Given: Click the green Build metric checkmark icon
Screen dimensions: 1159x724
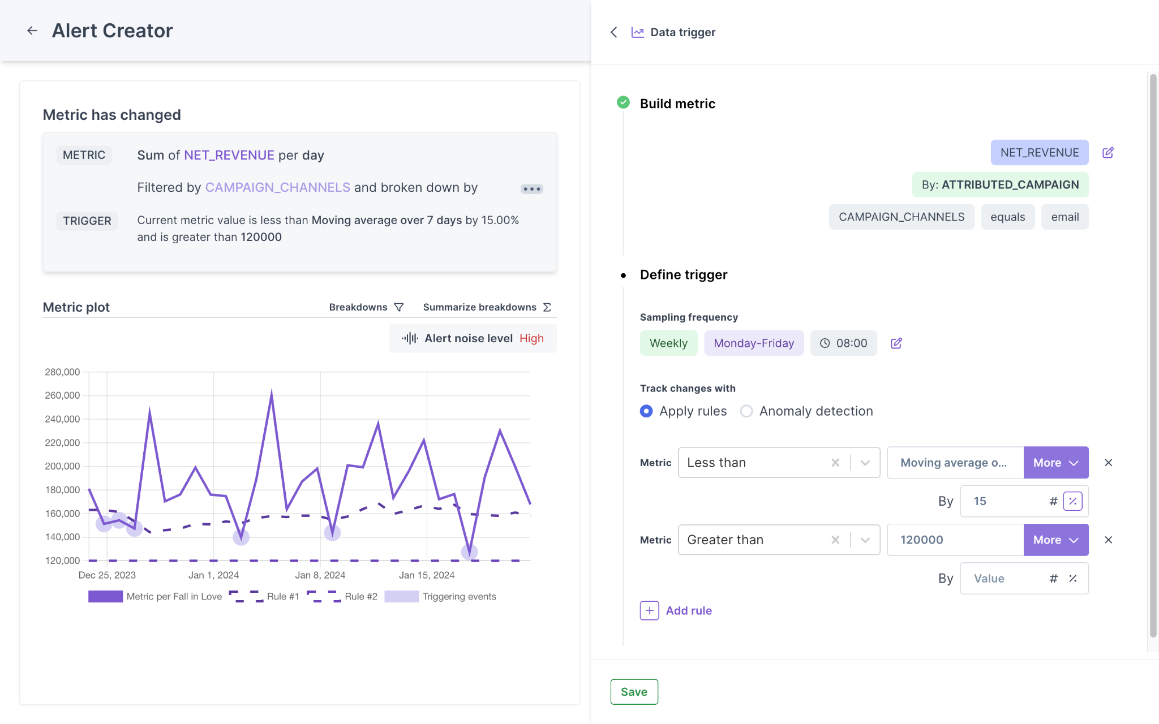Looking at the screenshot, I should [623, 102].
